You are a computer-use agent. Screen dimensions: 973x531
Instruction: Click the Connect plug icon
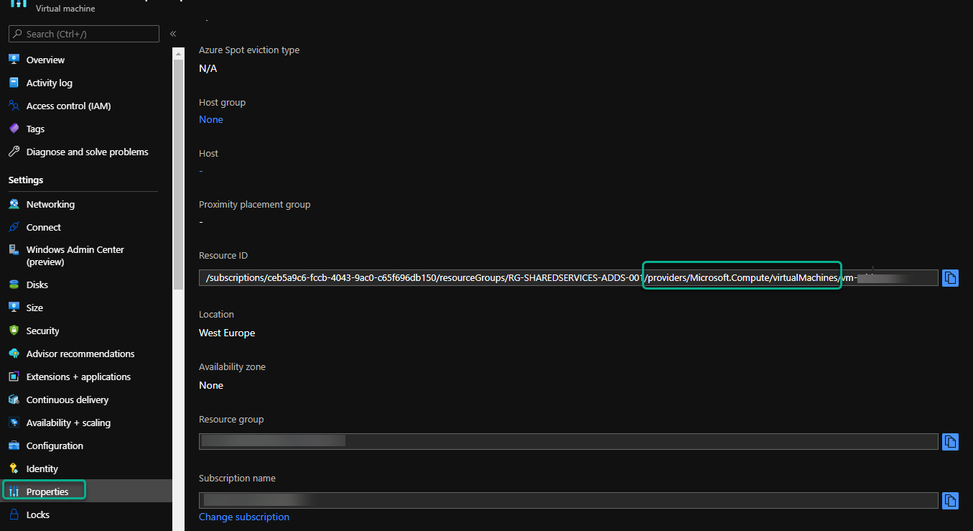pyautogui.click(x=14, y=227)
